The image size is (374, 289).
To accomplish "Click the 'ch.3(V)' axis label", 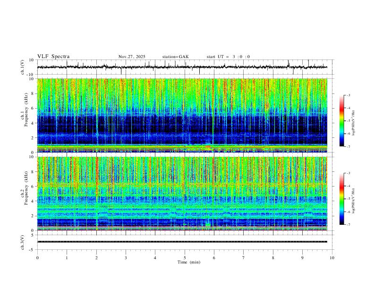I will [23, 242].
